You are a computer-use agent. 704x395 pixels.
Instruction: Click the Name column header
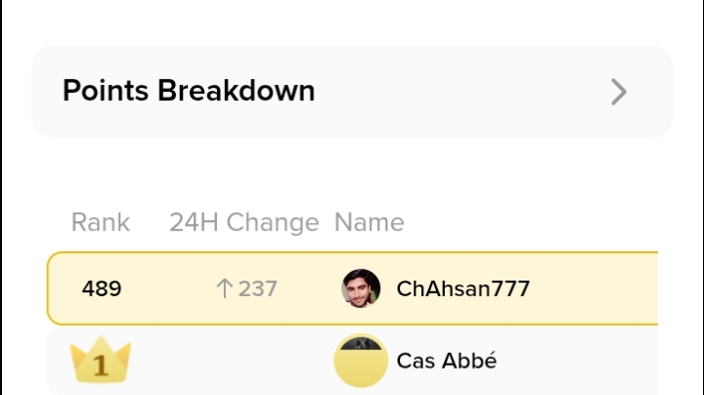[x=369, y=223]
